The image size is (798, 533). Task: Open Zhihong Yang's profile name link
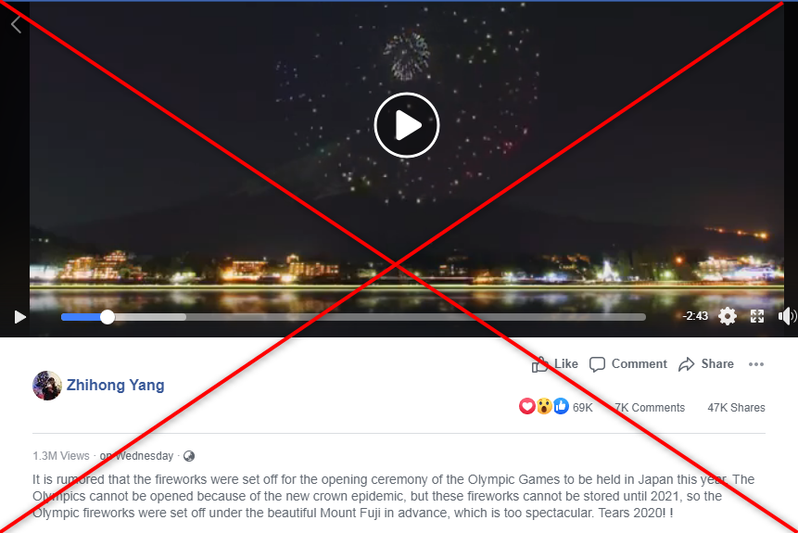pos(116,385)
